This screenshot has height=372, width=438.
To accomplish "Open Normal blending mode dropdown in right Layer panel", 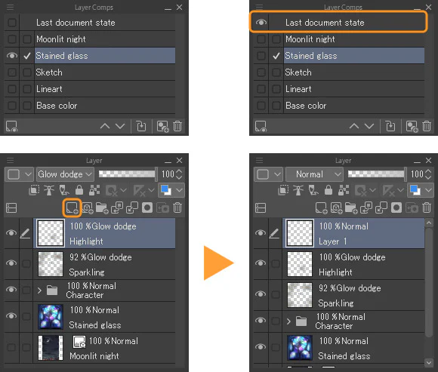I will [314, 174].
